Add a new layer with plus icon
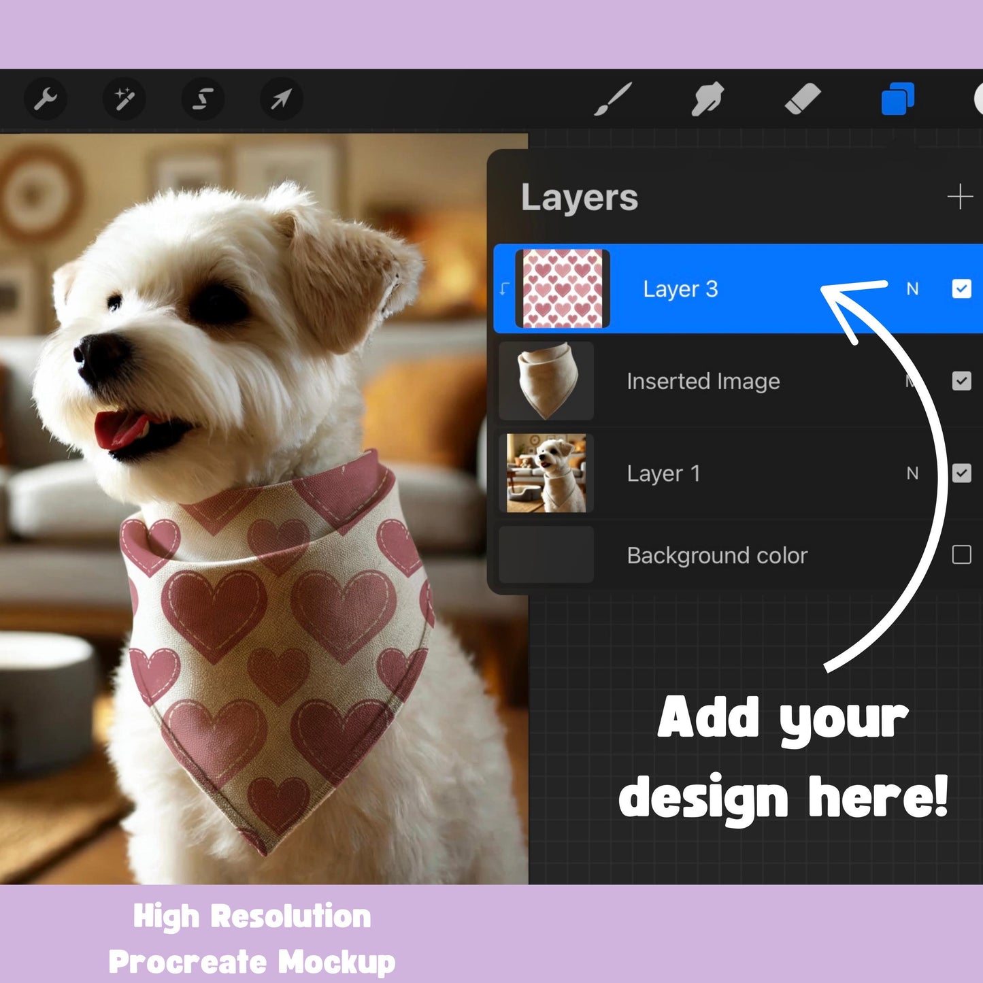This screenshot has width=983, height=983. point(960,197)
